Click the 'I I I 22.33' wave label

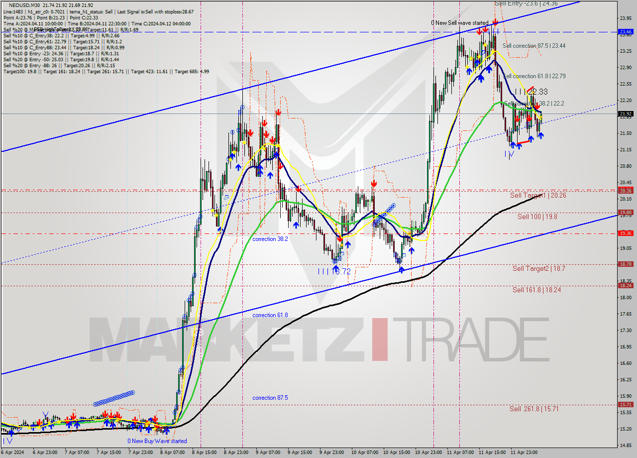(531, 92)
